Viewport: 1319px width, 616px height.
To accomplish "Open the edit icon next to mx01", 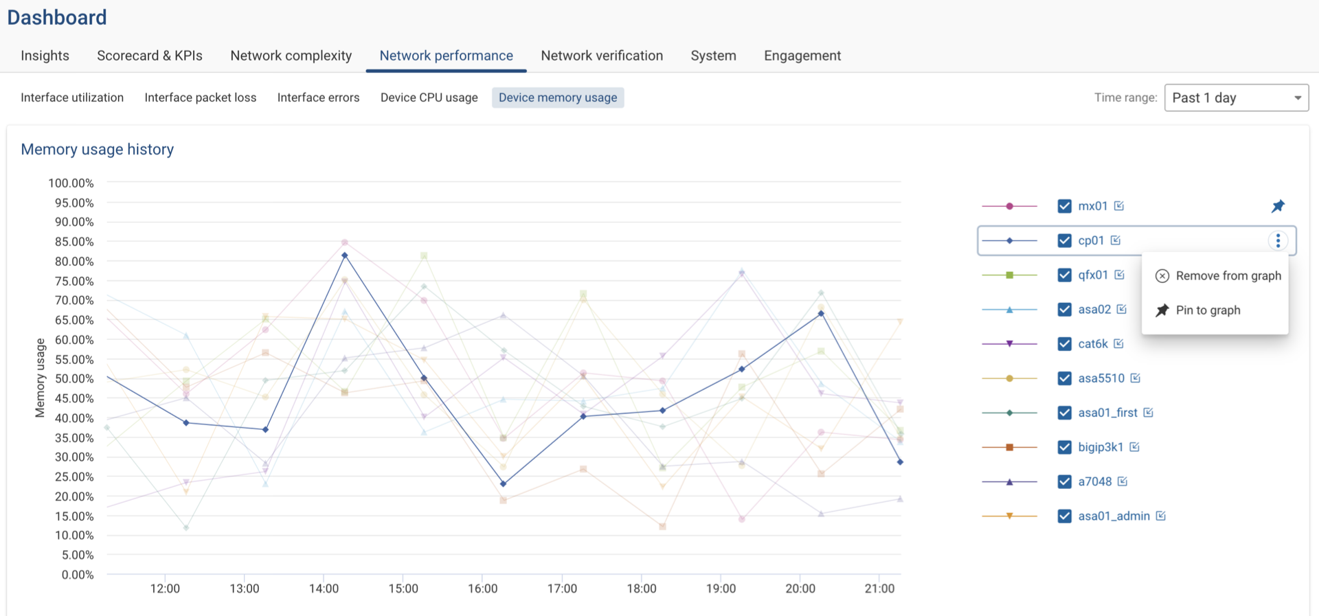I will coord(1119,206).
